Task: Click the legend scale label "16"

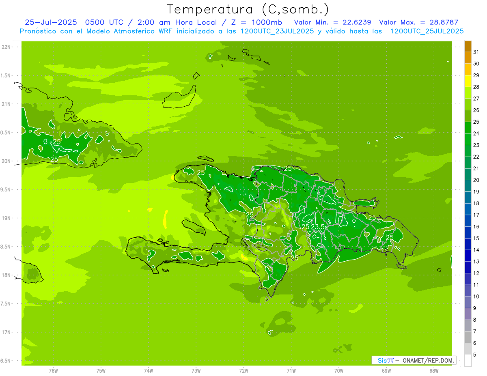Action: [x=476, y=227]
